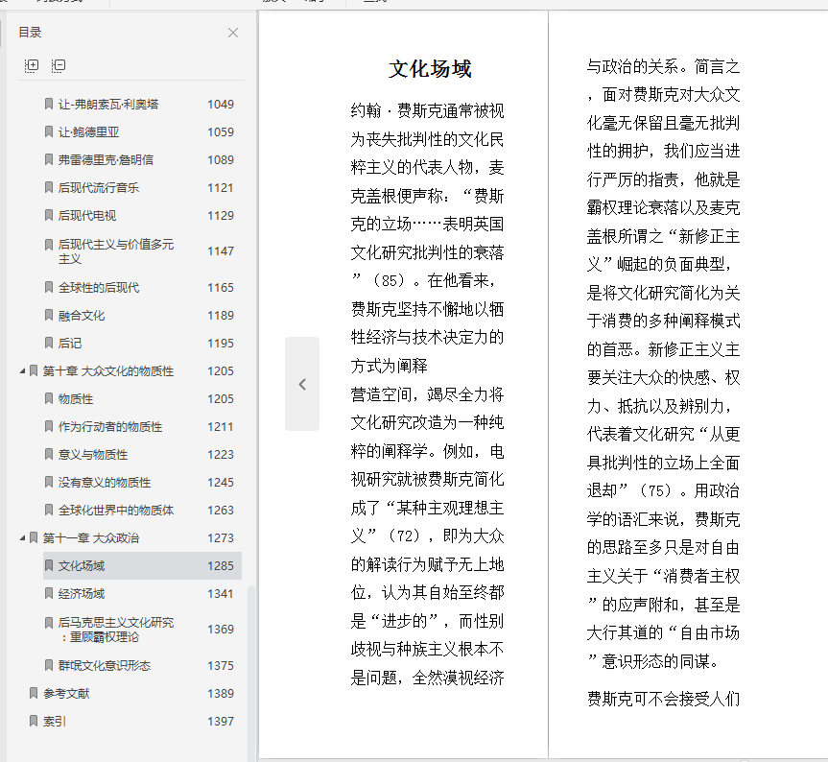Click bookmark icon beside 后现代电视
Screen dimensions: 828x762
49,215
